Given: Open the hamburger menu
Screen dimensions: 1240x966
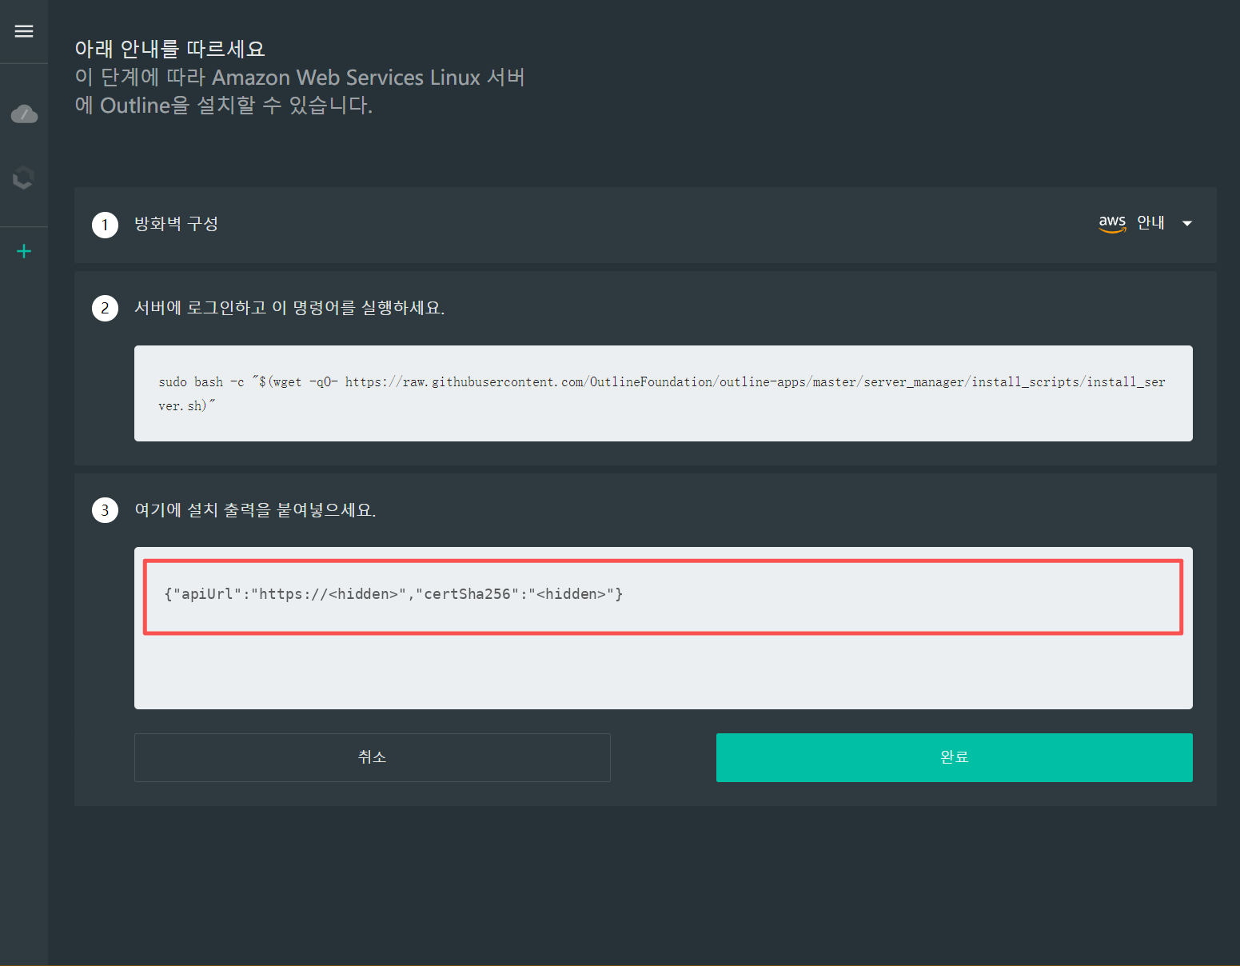Looking at the screenshot, I should 24,31.
